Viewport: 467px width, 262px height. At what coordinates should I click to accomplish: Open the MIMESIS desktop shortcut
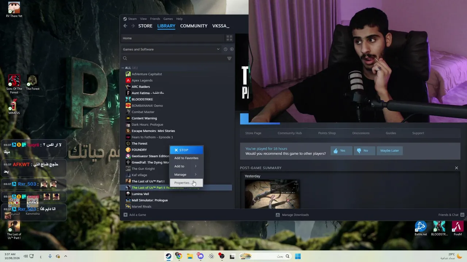(14, 107)
